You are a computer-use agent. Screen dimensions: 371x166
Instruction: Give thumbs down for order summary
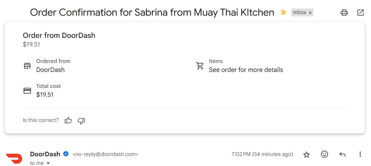(81, 120)
